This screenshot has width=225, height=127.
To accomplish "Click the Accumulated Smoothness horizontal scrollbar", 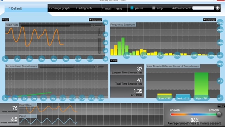I will [x=67, y=67].
